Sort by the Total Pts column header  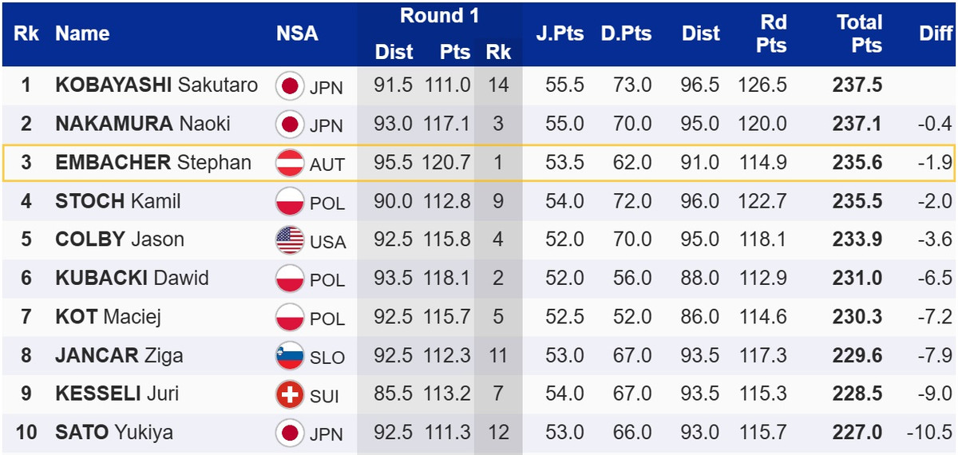point(859,34)
